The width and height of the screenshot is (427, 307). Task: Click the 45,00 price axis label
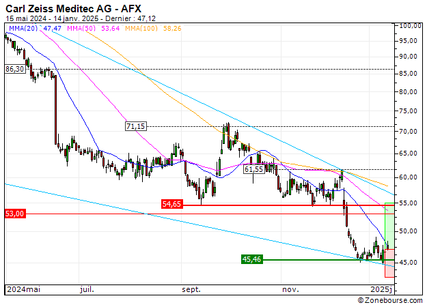[x=409, y=263]
